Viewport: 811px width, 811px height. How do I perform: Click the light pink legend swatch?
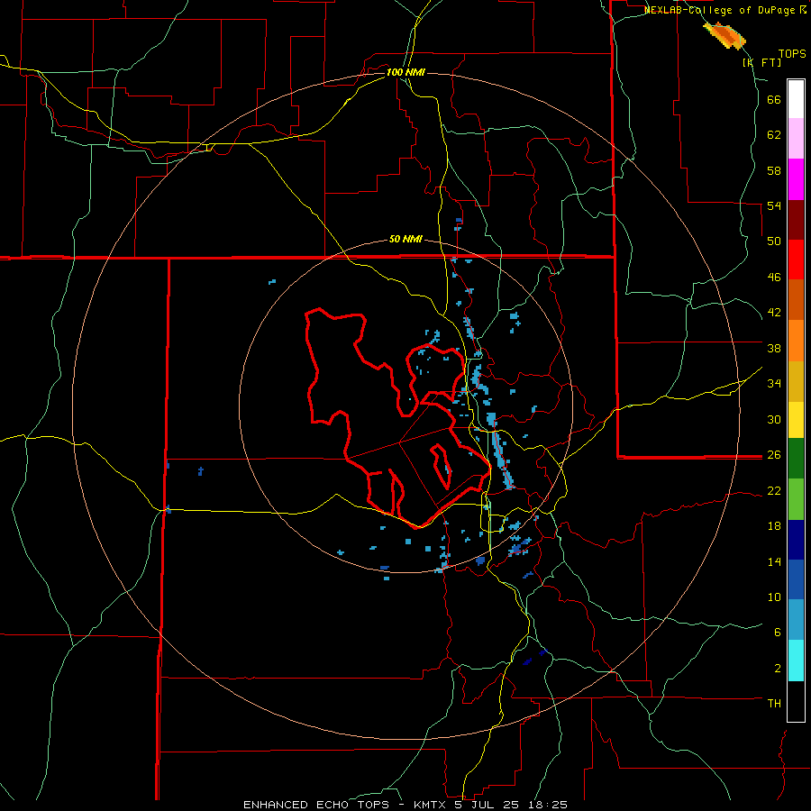coord(796,139)
